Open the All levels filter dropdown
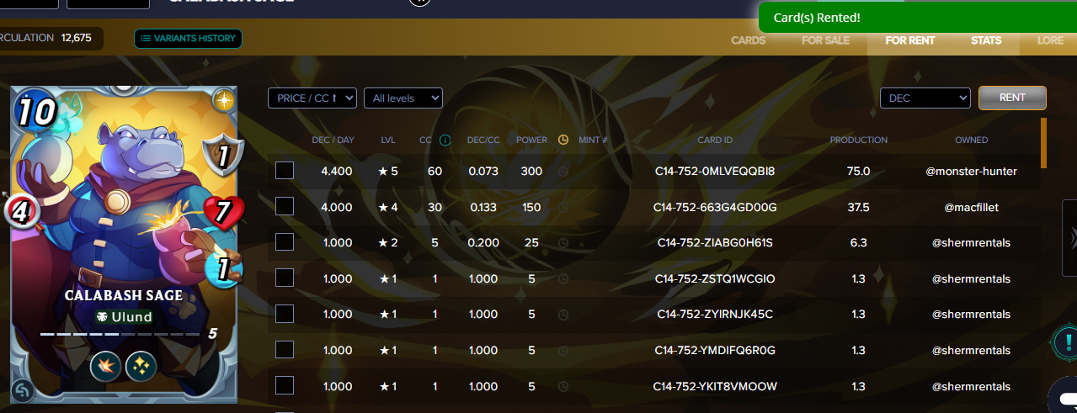This screenshot has width=1077, height=413. coord(403,98)
